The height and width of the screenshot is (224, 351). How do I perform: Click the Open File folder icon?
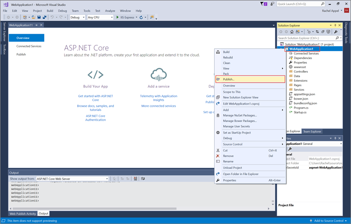(x=34, y=17)
